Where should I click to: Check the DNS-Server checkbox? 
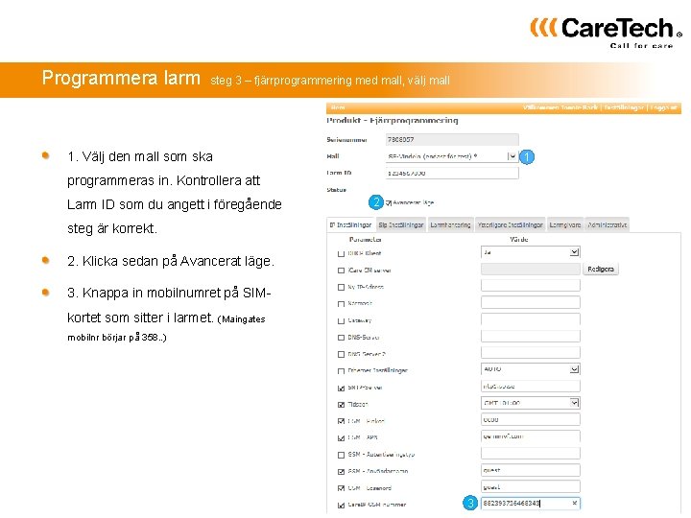pyautogui.click(x=341, y=338)
